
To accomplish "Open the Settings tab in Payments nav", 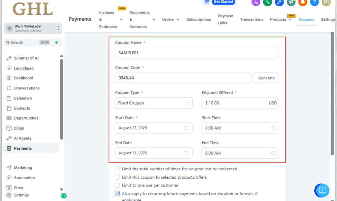I will [x=328, y=19].
